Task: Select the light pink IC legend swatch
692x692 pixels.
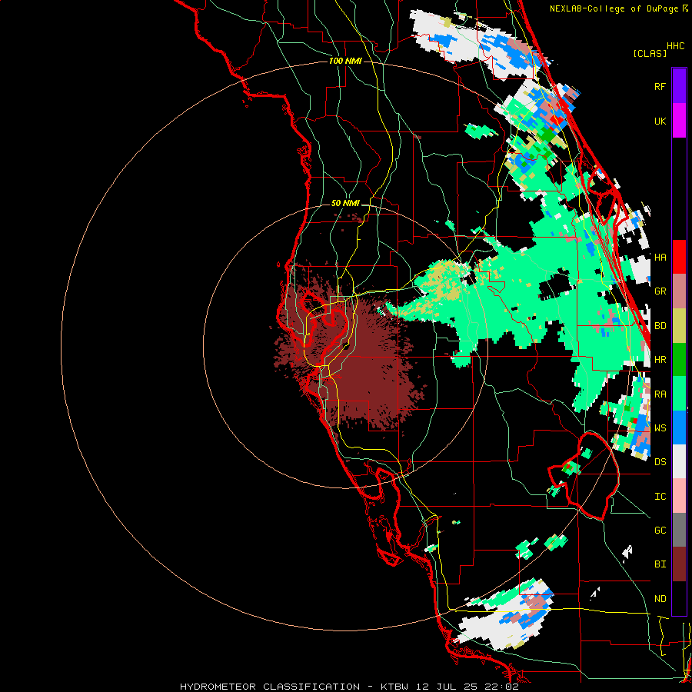Action: [679, 496]
